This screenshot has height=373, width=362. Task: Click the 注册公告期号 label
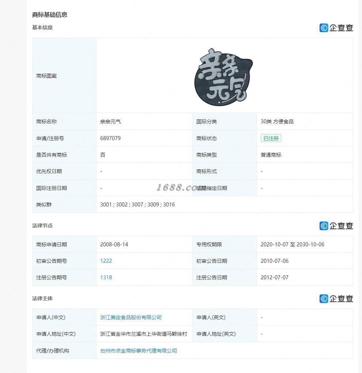(x=52, y=277)
